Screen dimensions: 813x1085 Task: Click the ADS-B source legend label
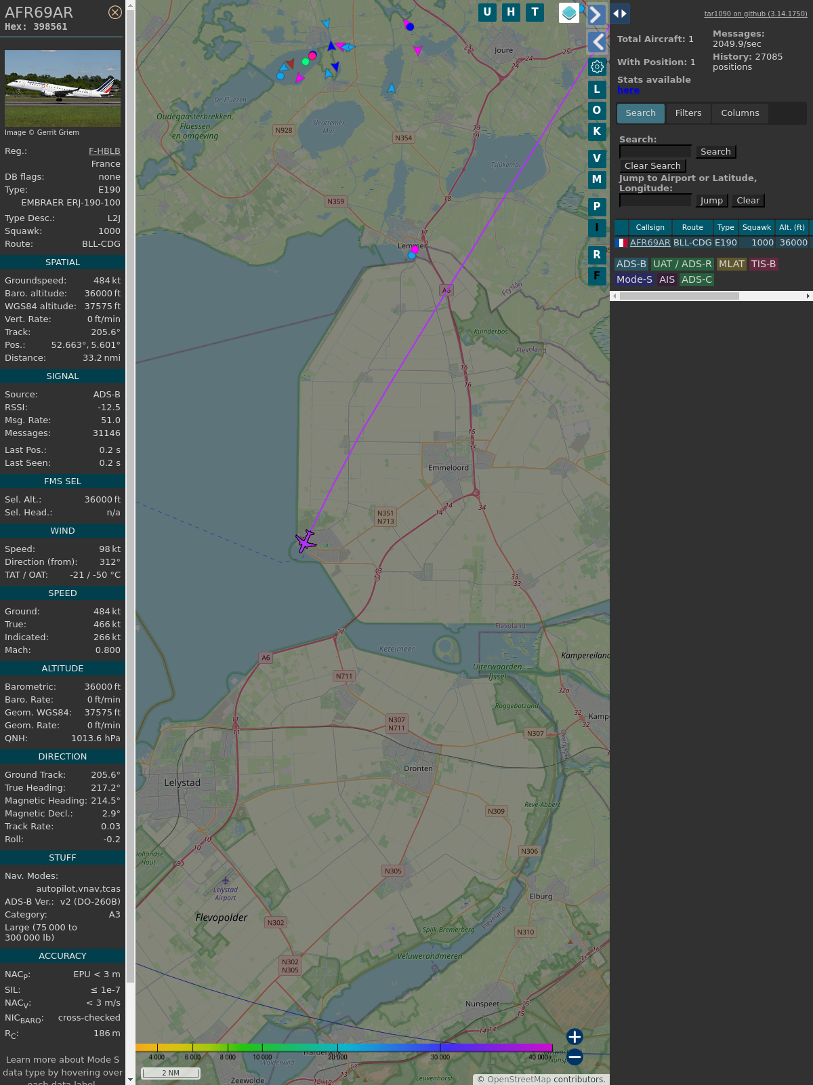631,264
